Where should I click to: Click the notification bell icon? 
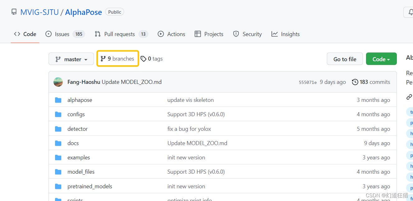(411, 12)
